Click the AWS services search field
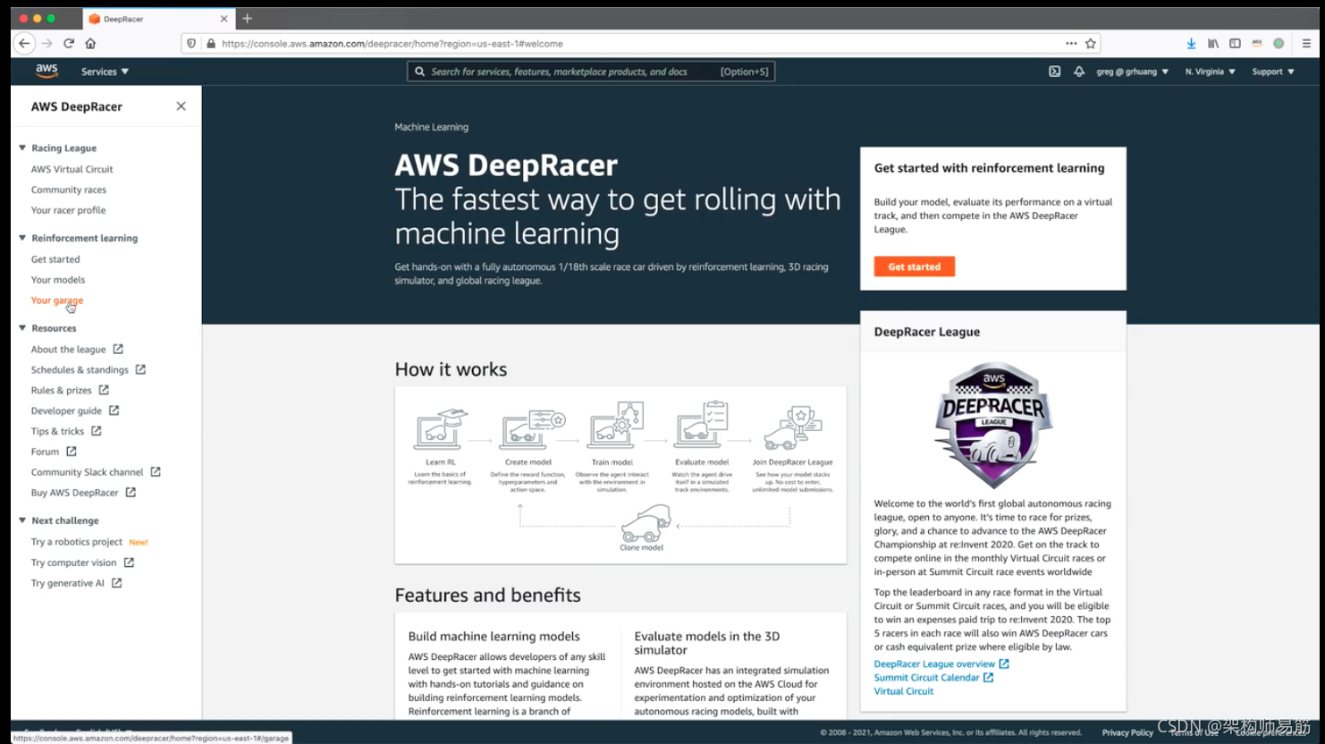Screen dimensions: 1325x744 [x=591, y=72]
